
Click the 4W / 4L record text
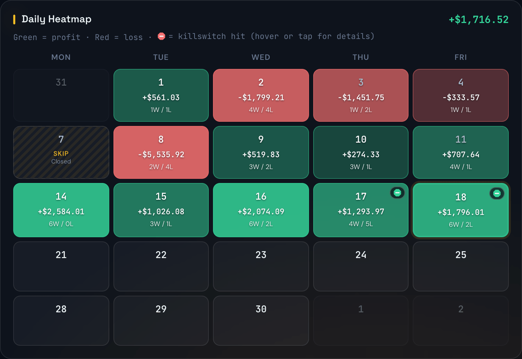coord(261,110)
